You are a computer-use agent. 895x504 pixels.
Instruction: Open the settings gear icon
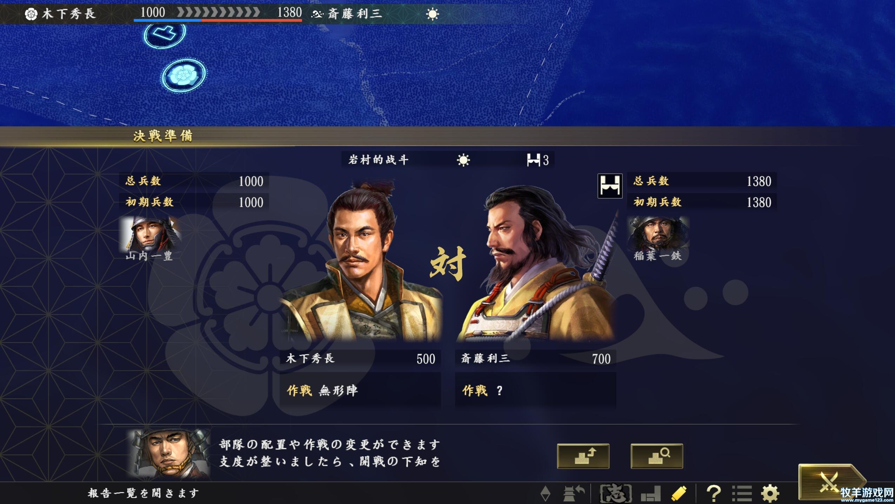(x=770, y=493)
